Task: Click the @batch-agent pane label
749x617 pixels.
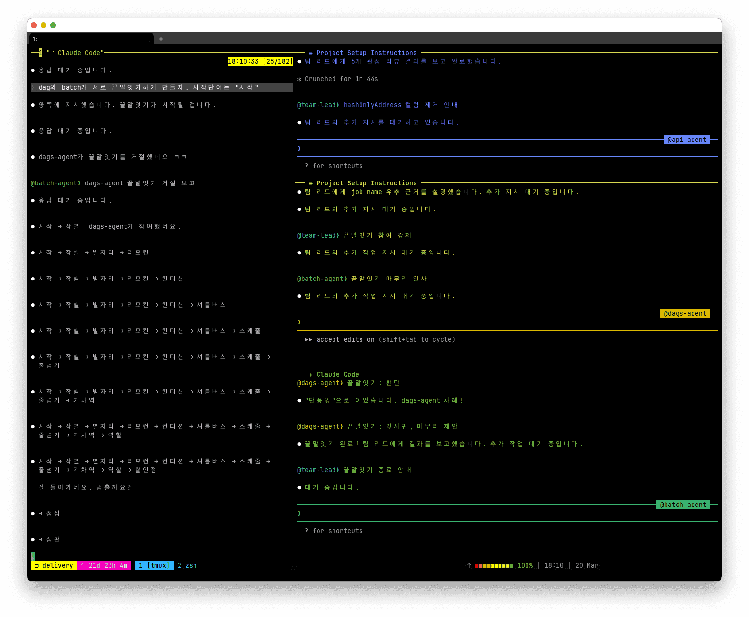Action: (683, 505)
